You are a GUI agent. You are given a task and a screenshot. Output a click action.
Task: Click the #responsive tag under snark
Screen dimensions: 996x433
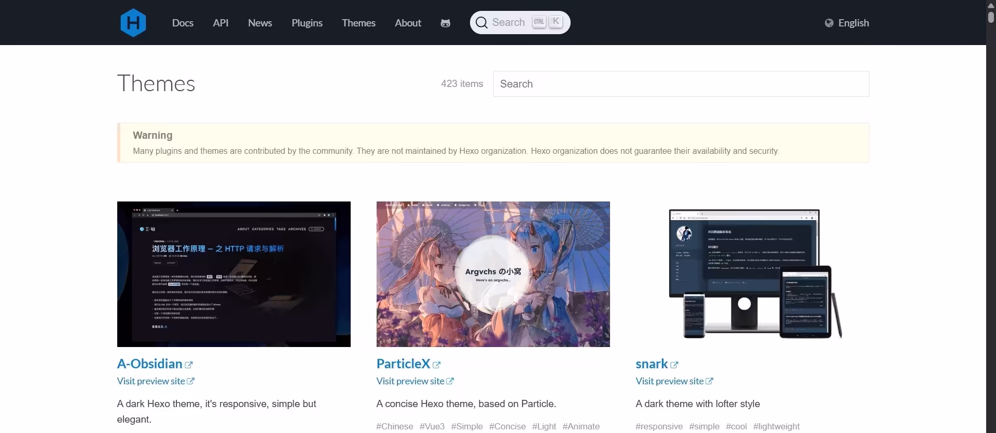pos(659,426)
